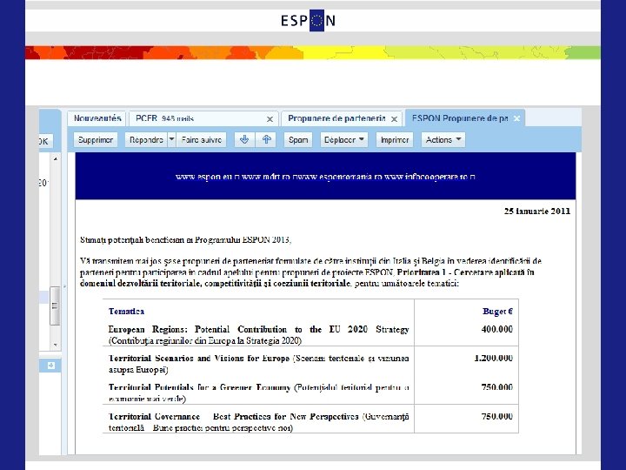Click the OK button at left edge
The width and height of the screenshot is (626, 470).
(44, 141)
